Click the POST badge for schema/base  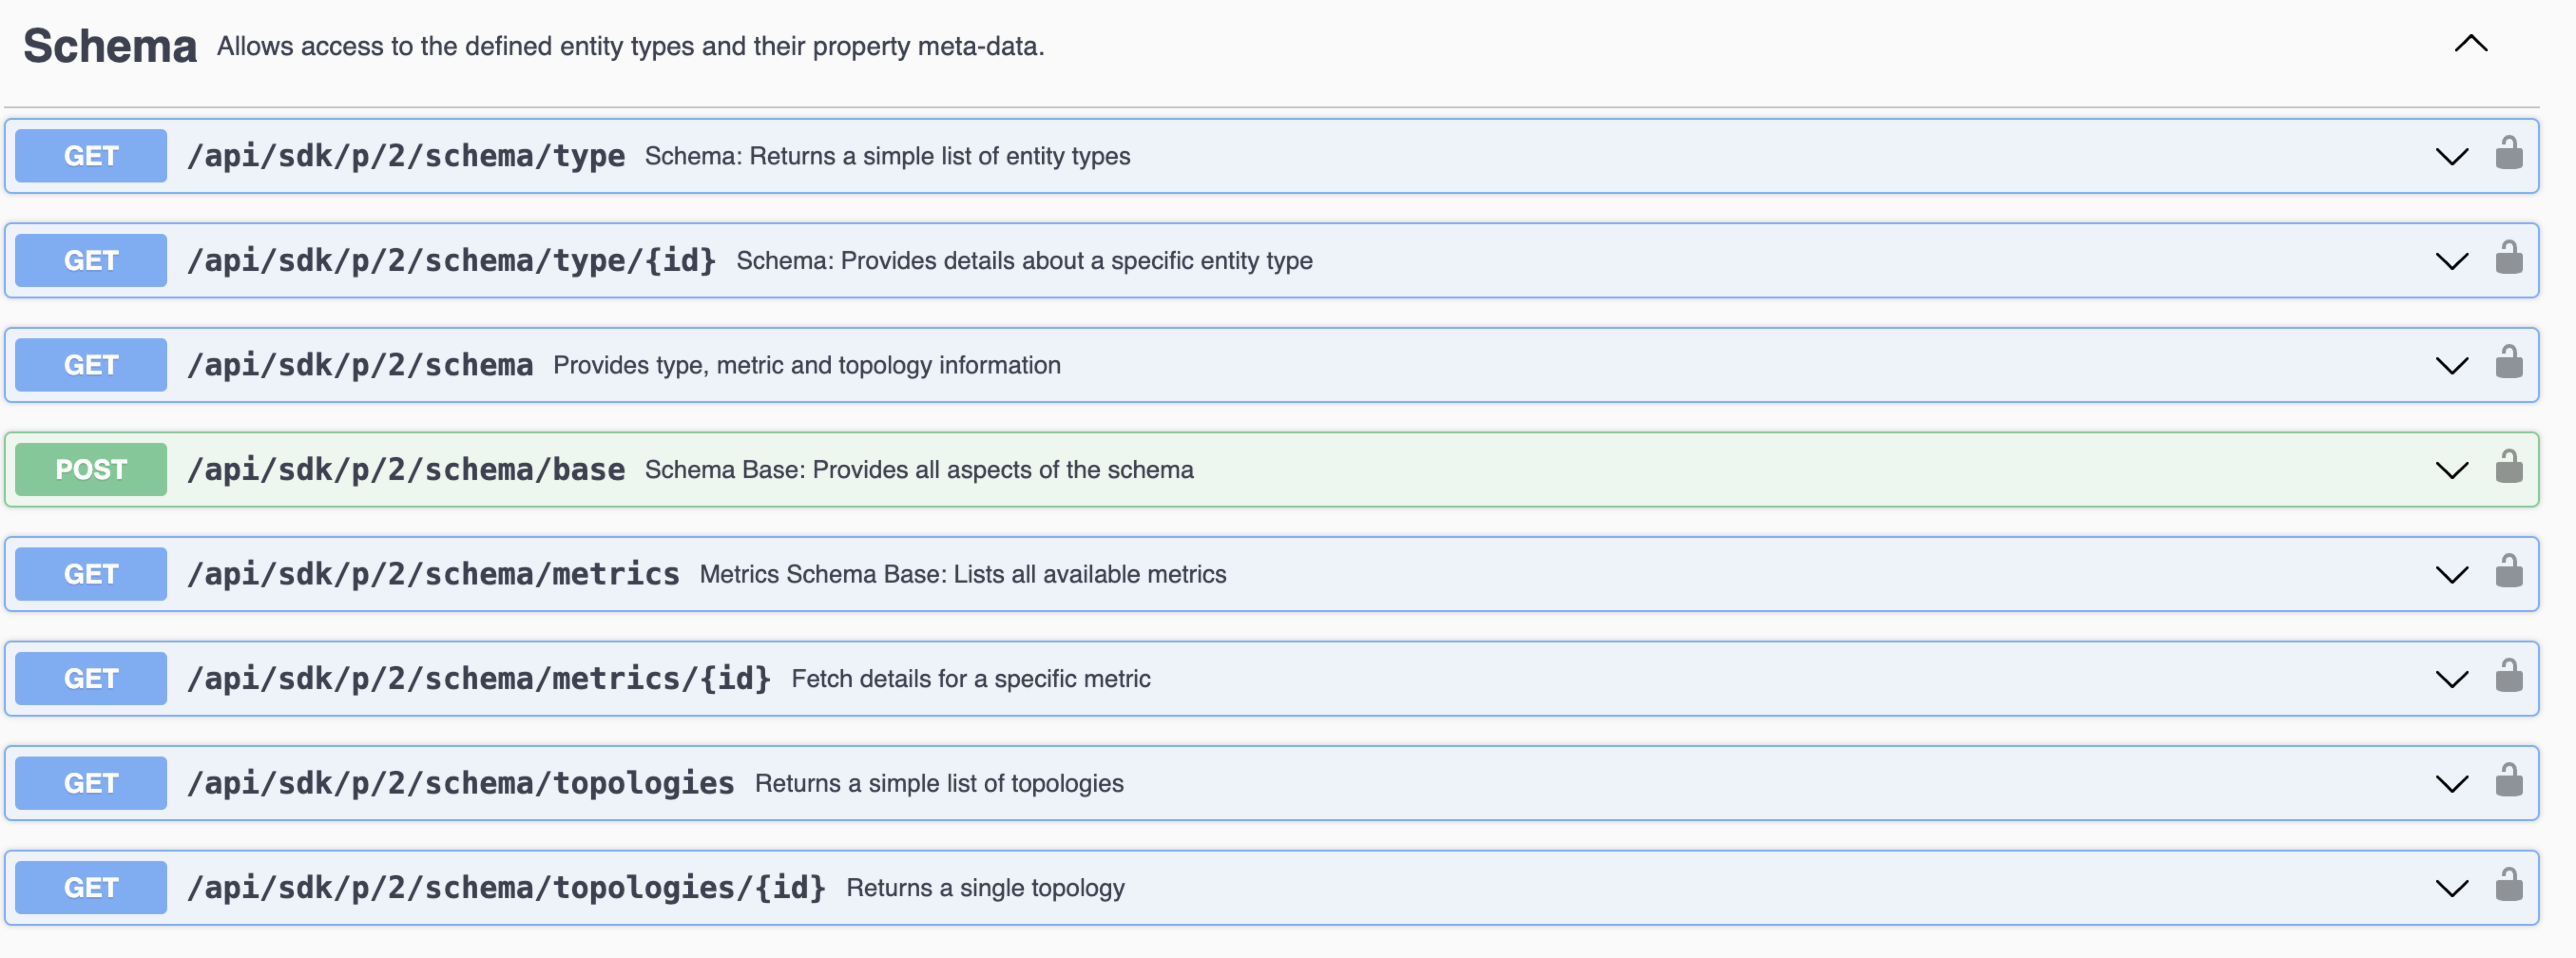(x=91, y=469)
